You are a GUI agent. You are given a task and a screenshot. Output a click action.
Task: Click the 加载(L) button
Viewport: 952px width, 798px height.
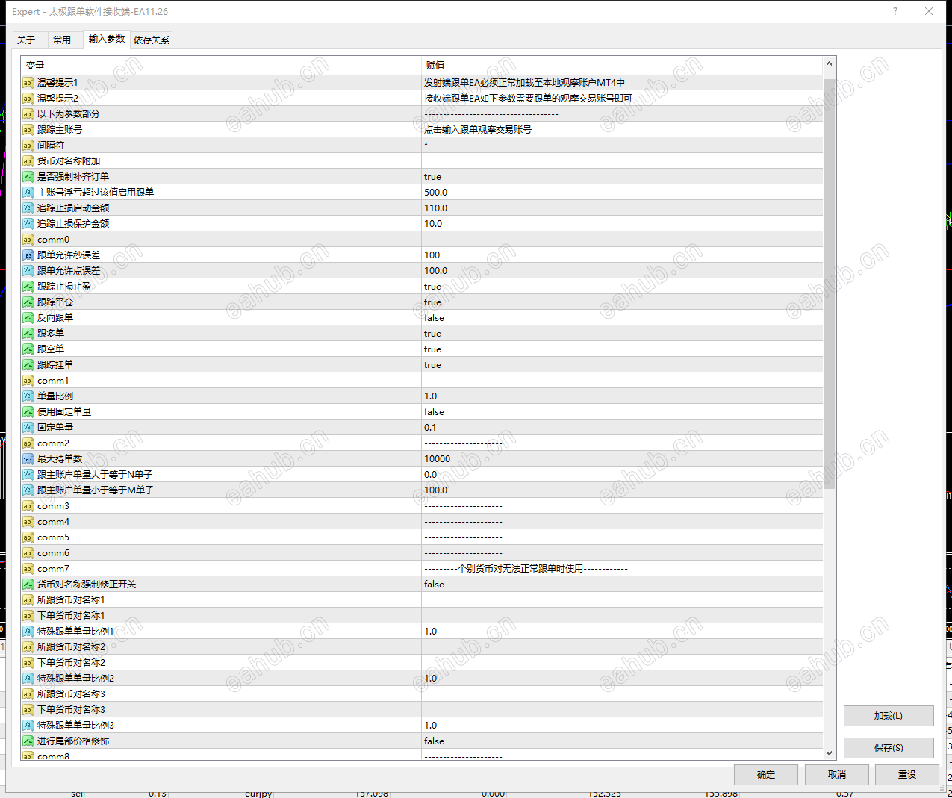(x=889, y=716)
